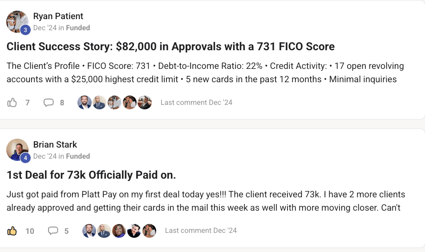Image resolution: width=425 pixels, height=252 pixels.
Task: Open 'Client Success Story: $82,000' post title
Action: coord(170,47)
